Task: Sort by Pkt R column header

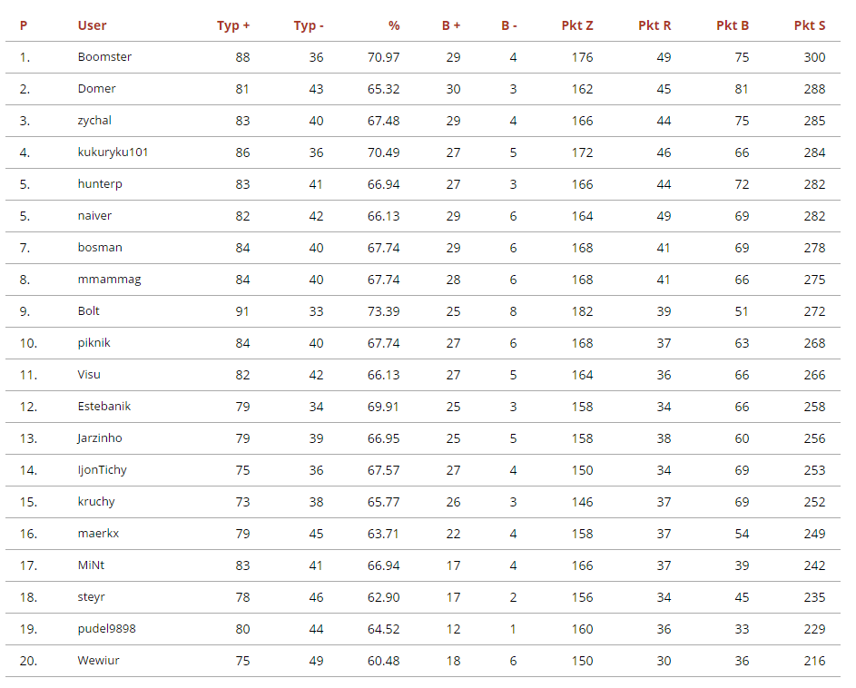Action: click(x=654, y=25)
